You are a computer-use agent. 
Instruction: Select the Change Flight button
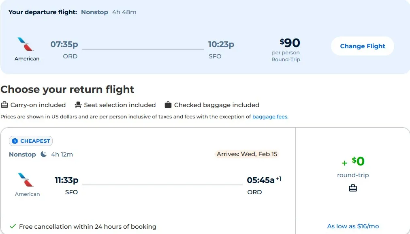[x=362, y=46]
